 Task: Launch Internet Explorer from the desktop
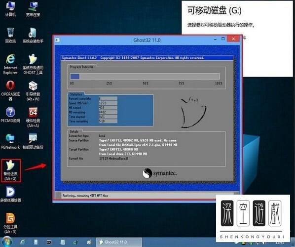click(10, 64)
